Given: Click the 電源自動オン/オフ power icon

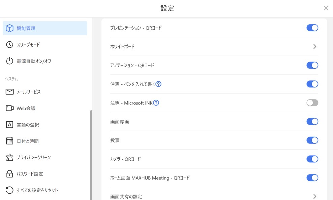Looking at the screenshot, I should (10, 61).
